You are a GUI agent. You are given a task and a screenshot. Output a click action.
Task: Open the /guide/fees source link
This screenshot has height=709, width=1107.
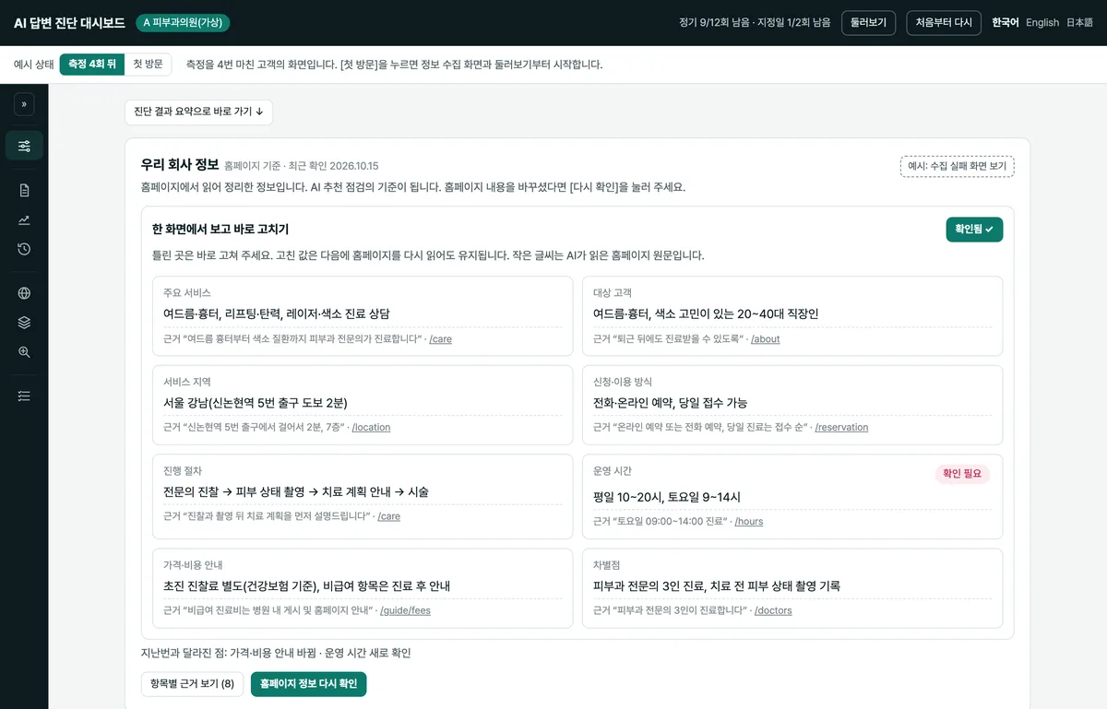[x=406, y=610]
